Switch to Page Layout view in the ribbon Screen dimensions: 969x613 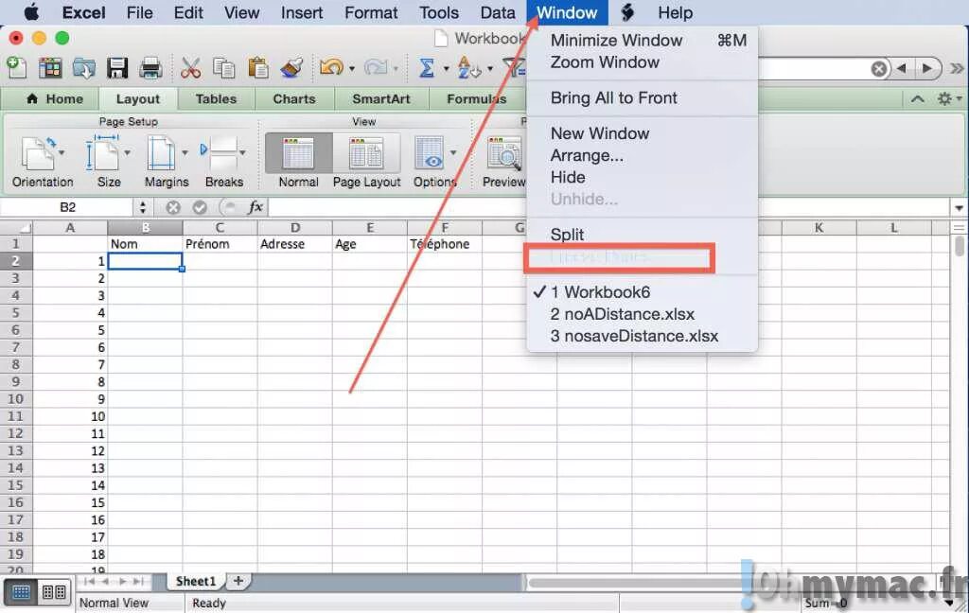[366, 162]
